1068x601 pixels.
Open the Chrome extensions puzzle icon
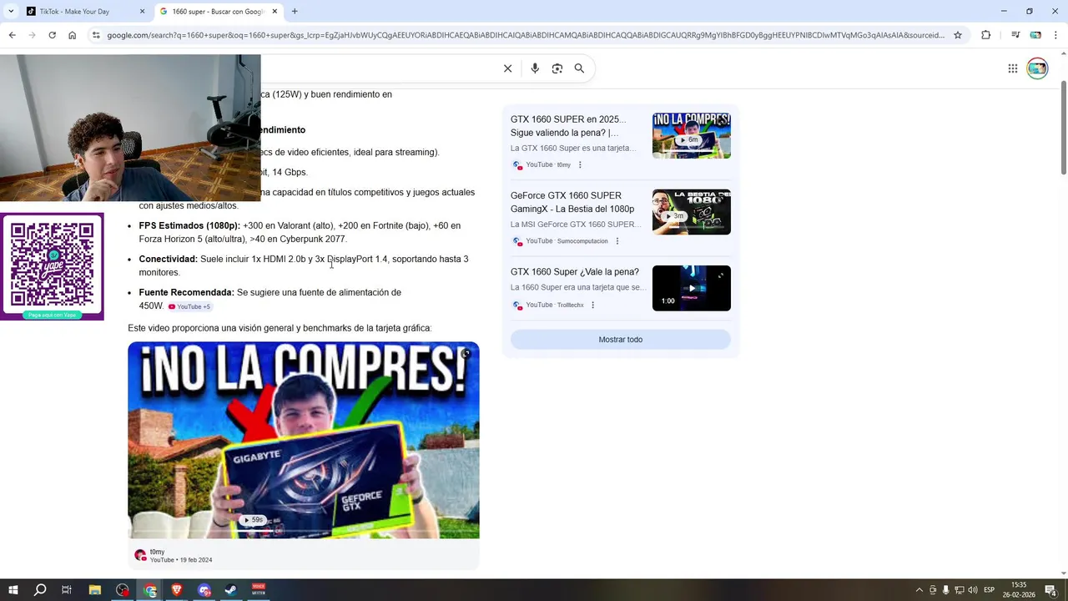point(986,35)
